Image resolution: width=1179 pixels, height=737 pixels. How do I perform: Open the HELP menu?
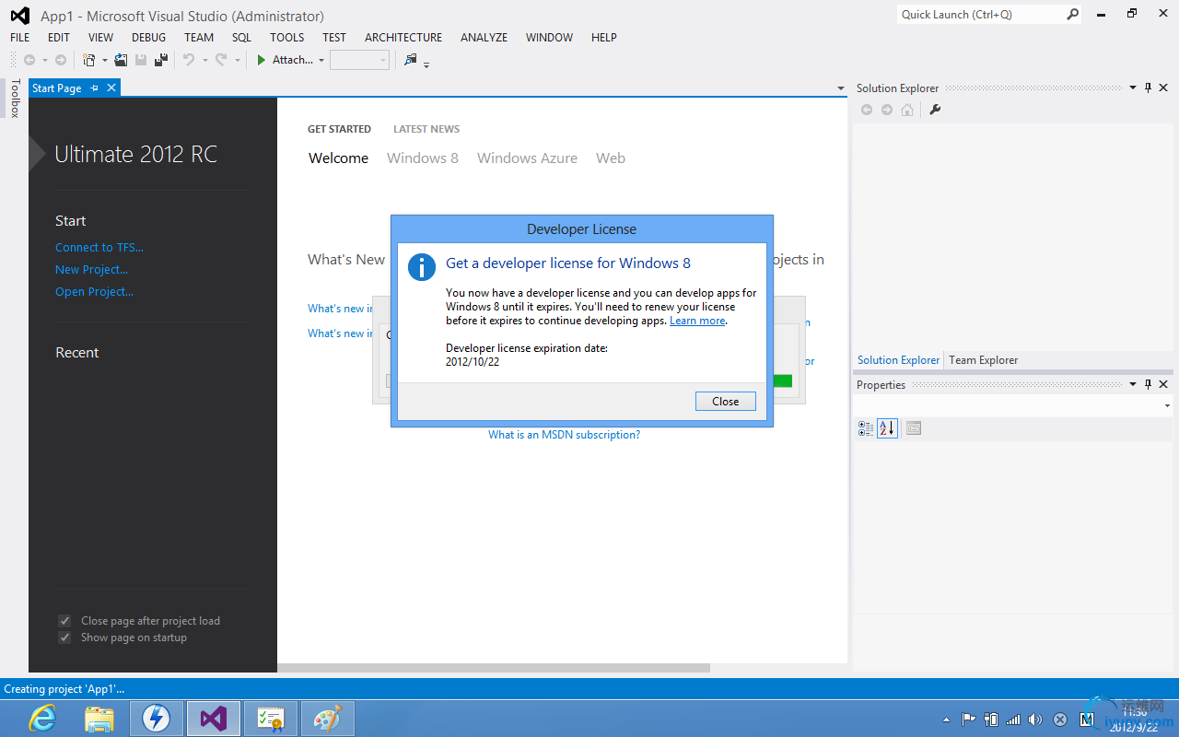[x=604, y=38]
